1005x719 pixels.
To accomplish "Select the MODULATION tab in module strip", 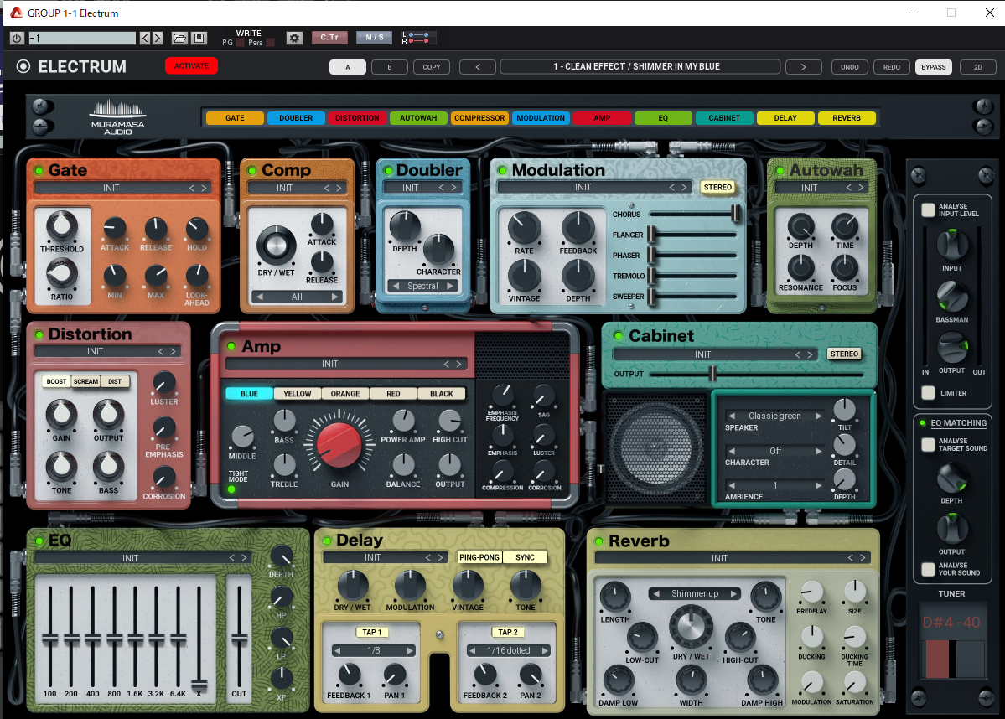I will 541,118.
